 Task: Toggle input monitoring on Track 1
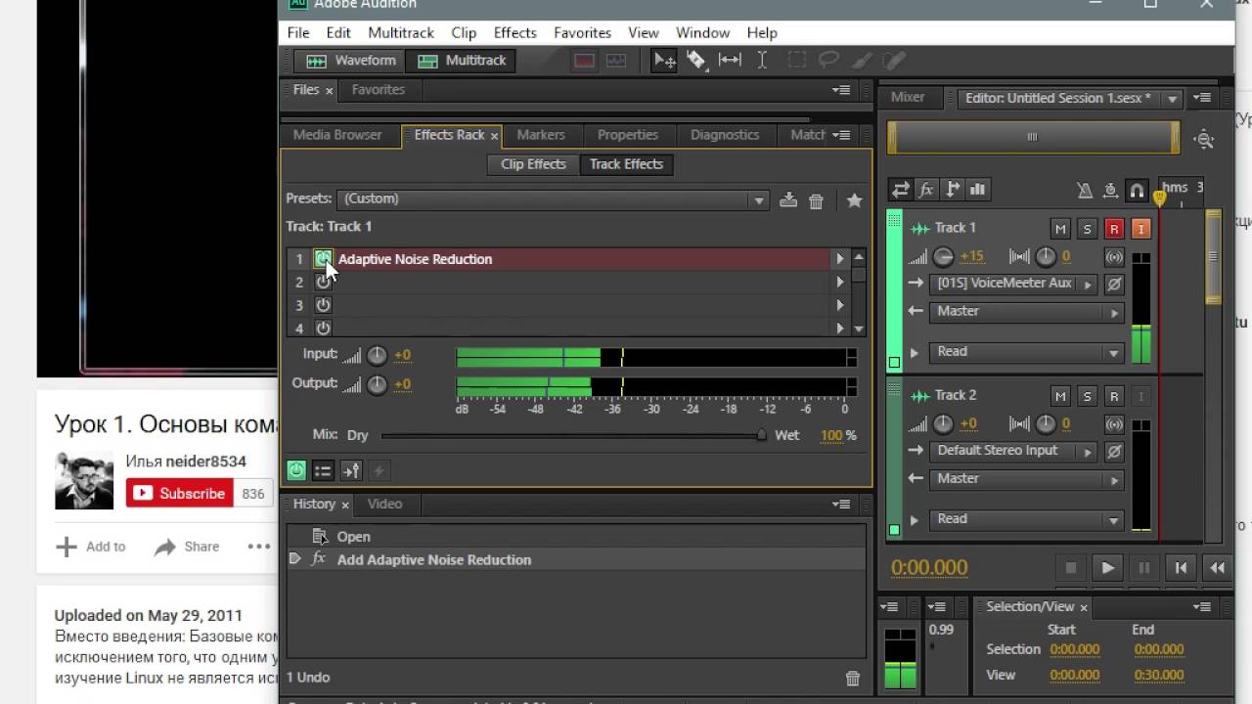point(1140,229)
